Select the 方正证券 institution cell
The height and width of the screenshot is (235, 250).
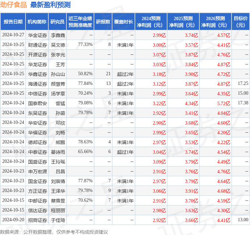(x=38, y=191)
